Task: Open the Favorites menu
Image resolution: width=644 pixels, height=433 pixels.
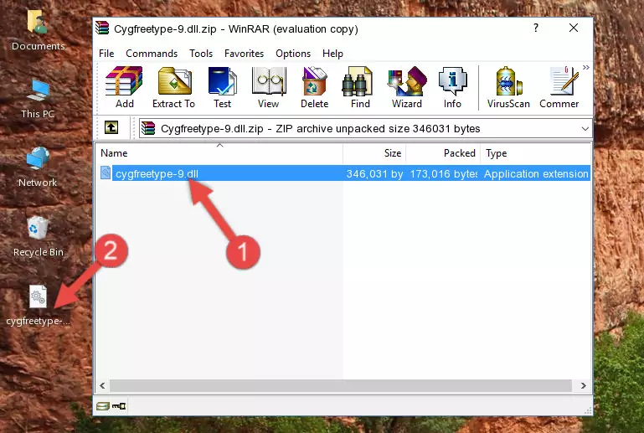Action: click(244, 54)
